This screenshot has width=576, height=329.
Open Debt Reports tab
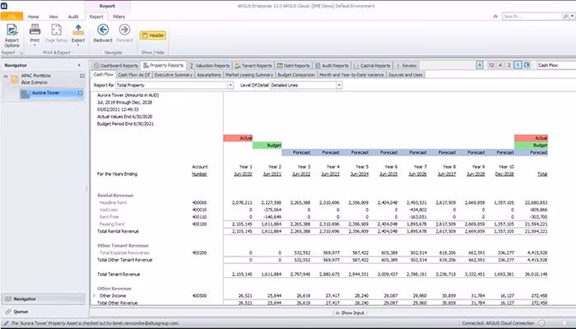coord(293,65)
